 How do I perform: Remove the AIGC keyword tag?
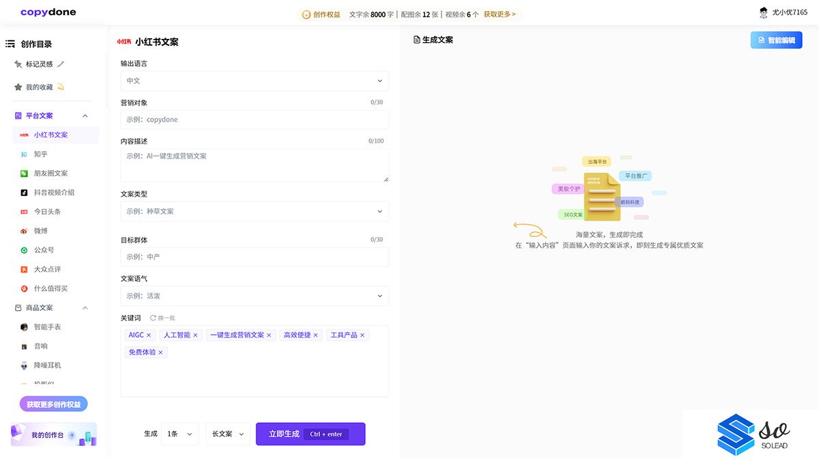[149, 335]
